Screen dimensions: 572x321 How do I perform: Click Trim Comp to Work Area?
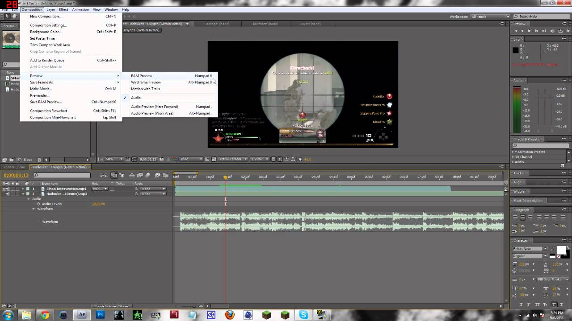pyautogui.click(x=71, y=45)
